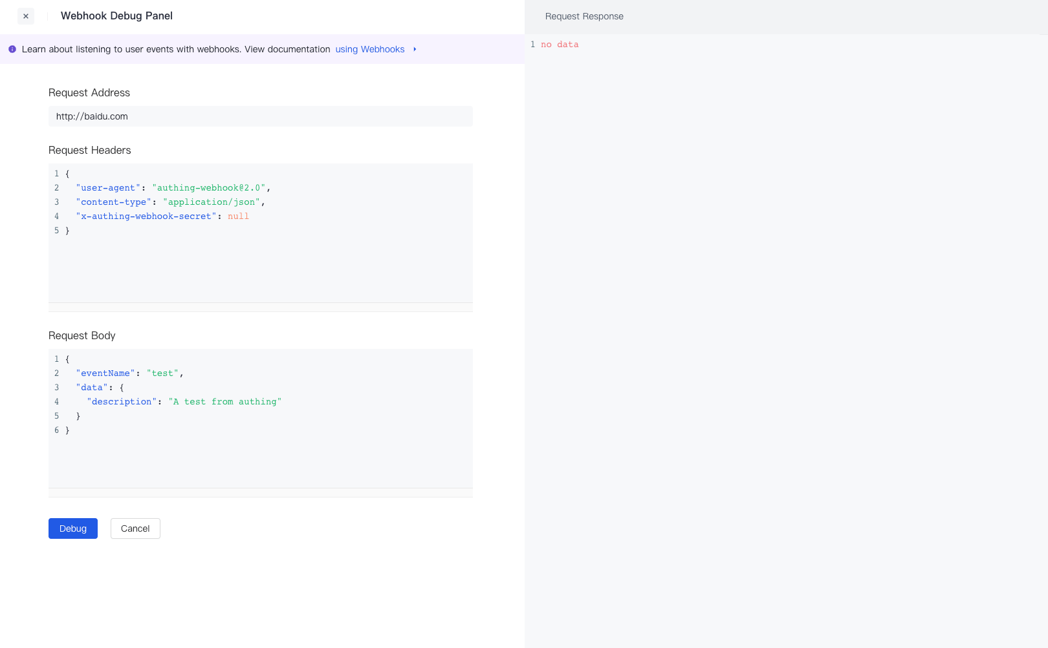Click the "application/json" header value
This screenshot has height=648, width=1048.
click(x=211, y=202)
